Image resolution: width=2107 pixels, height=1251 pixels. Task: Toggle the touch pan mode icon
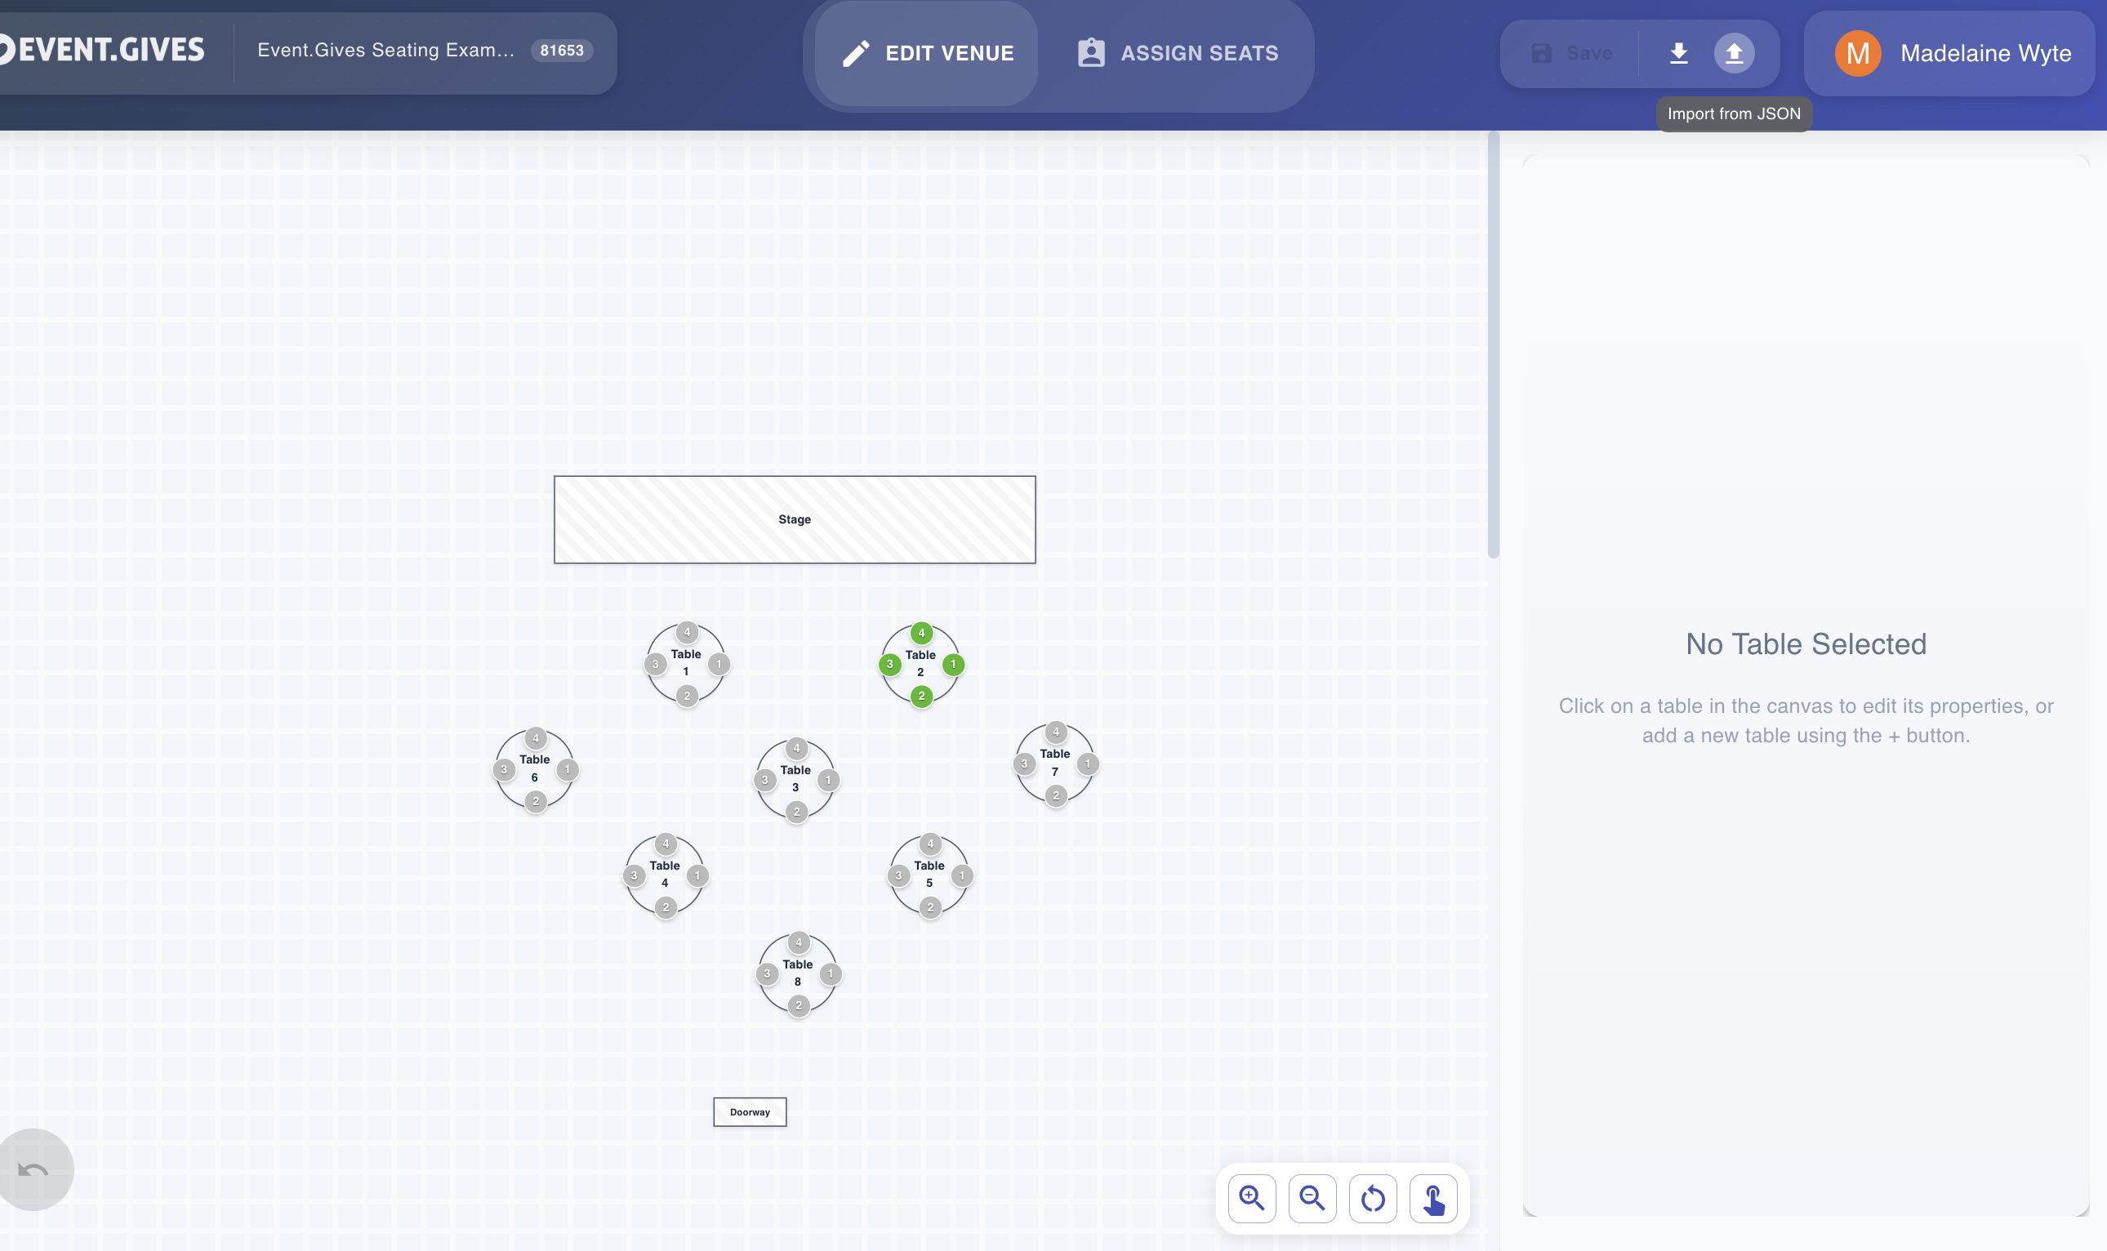pos(1433,1198)
